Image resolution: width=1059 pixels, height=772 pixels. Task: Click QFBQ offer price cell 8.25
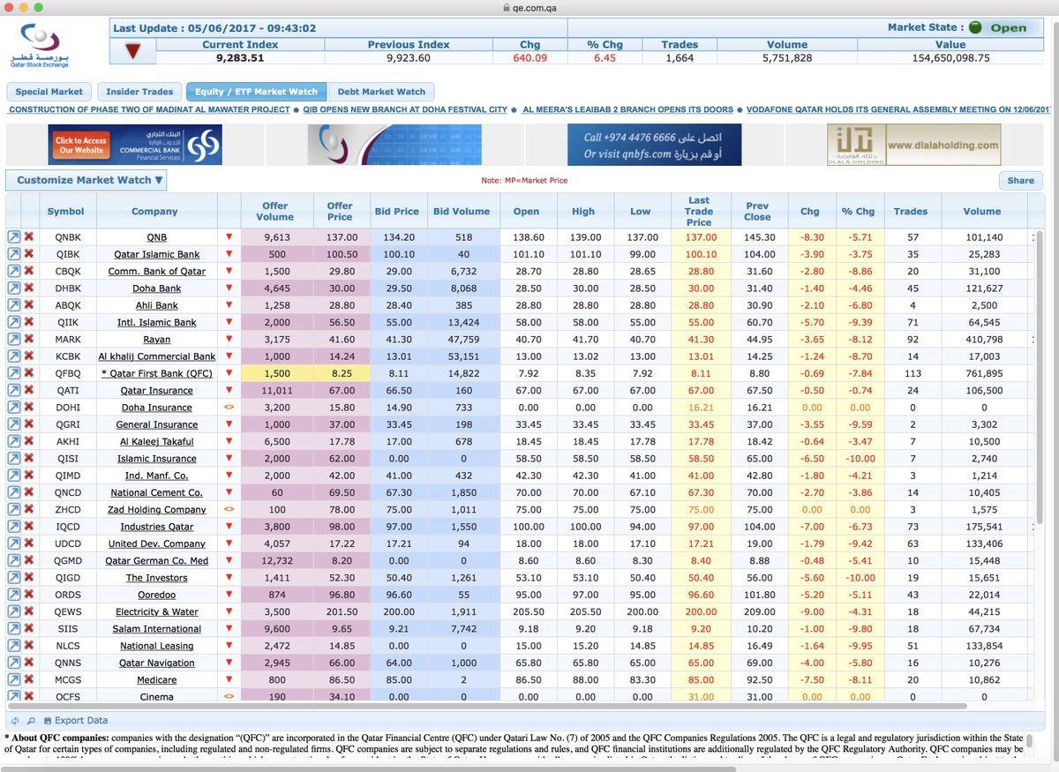(x=340, y=373)
